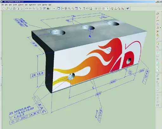Open the Applications menu
The image size is (162, 129).
(x=33, y=5)
